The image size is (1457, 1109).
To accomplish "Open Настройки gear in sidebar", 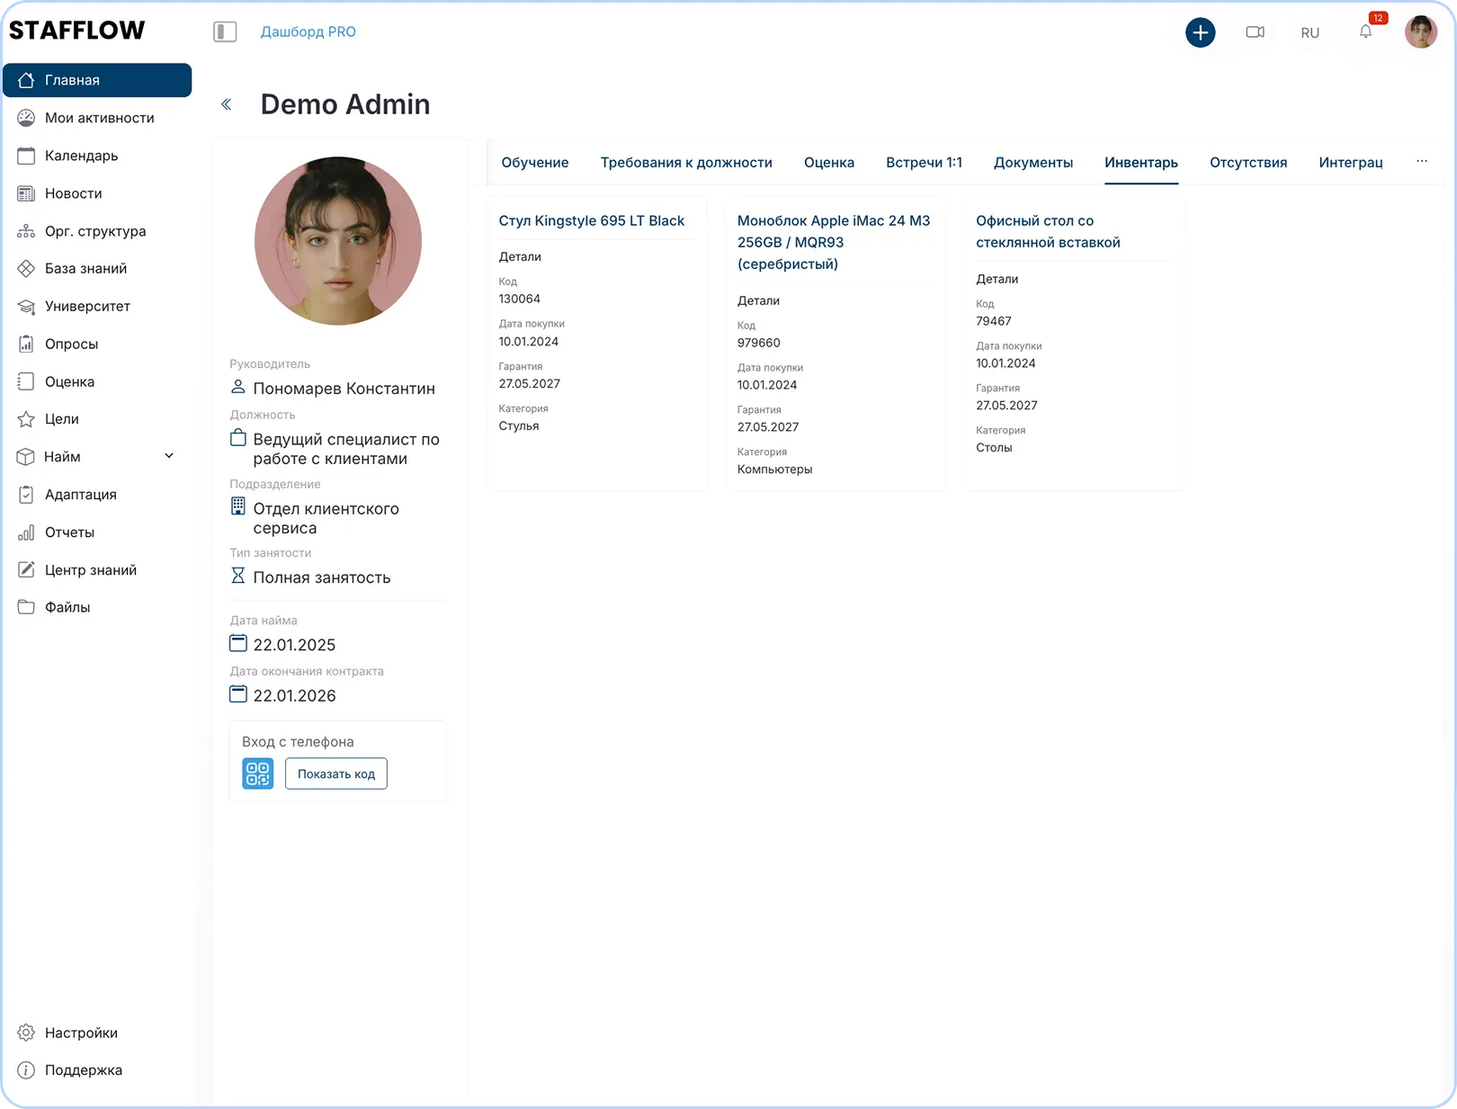I will pos(27,1033).
